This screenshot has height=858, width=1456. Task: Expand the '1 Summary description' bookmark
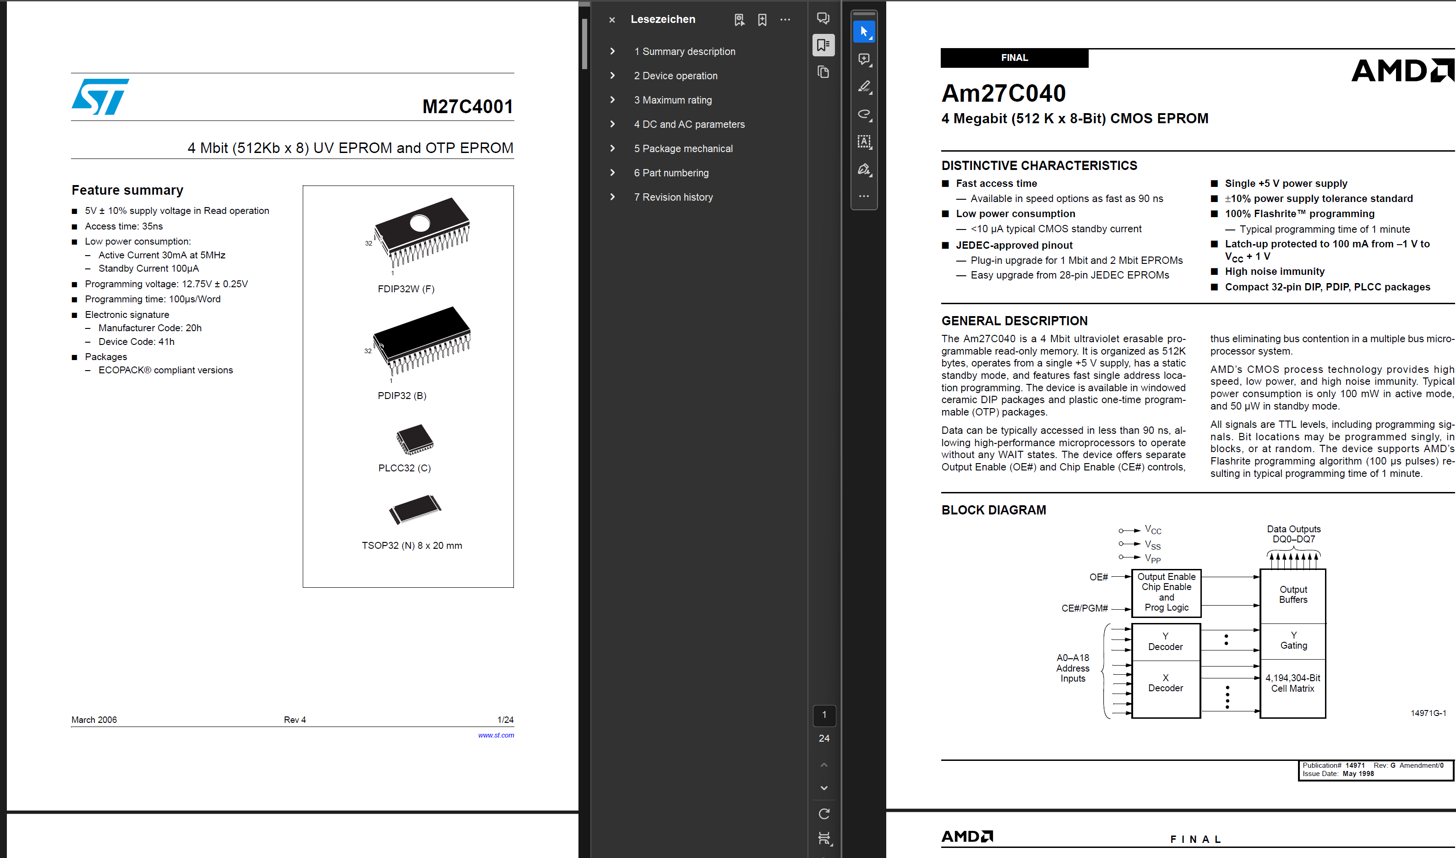click(612, 51)
